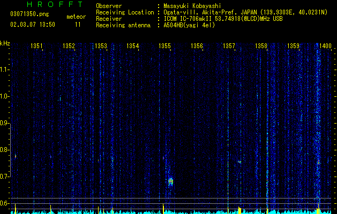Viewport: 337px width, 214px height.
Task: Click the 1400 time marker
Action: pyautogui.click(x=325, y=45)
